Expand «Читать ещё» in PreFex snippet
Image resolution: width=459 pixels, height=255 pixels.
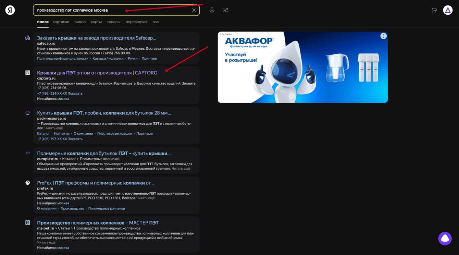point(146,198)
